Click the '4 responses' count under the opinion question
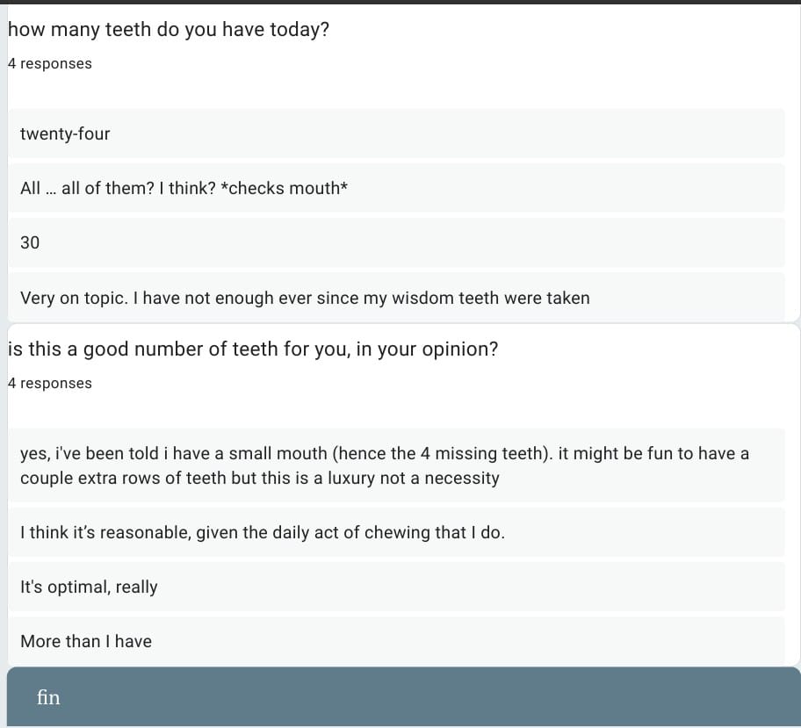 click(49, 384)
